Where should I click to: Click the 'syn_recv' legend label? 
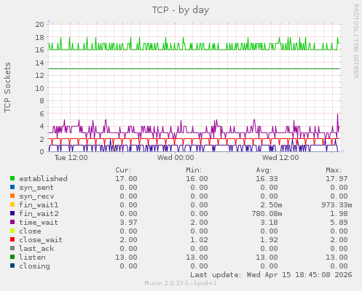click(x=36, y=196)
